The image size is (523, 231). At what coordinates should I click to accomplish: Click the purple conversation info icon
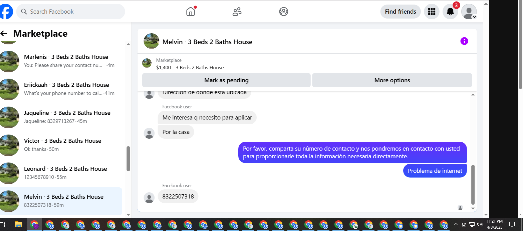coord(464,41)
